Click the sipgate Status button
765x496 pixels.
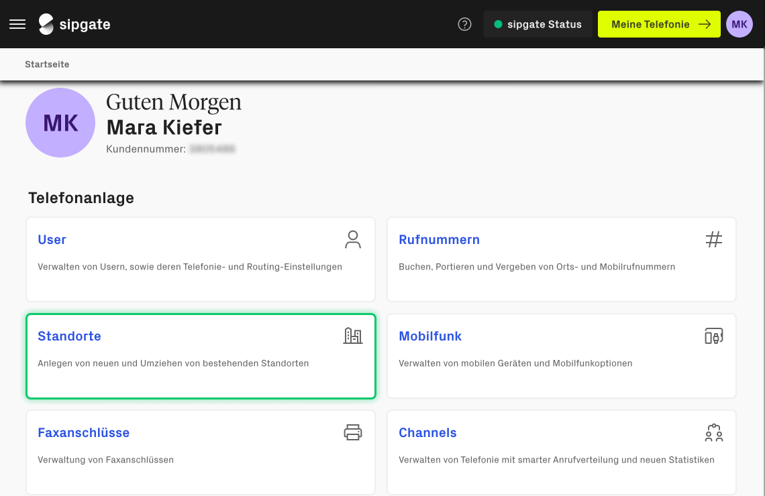[538, 24]
